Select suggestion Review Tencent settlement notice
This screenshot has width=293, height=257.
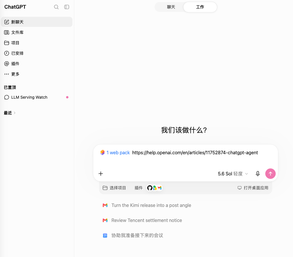[142, 220]
